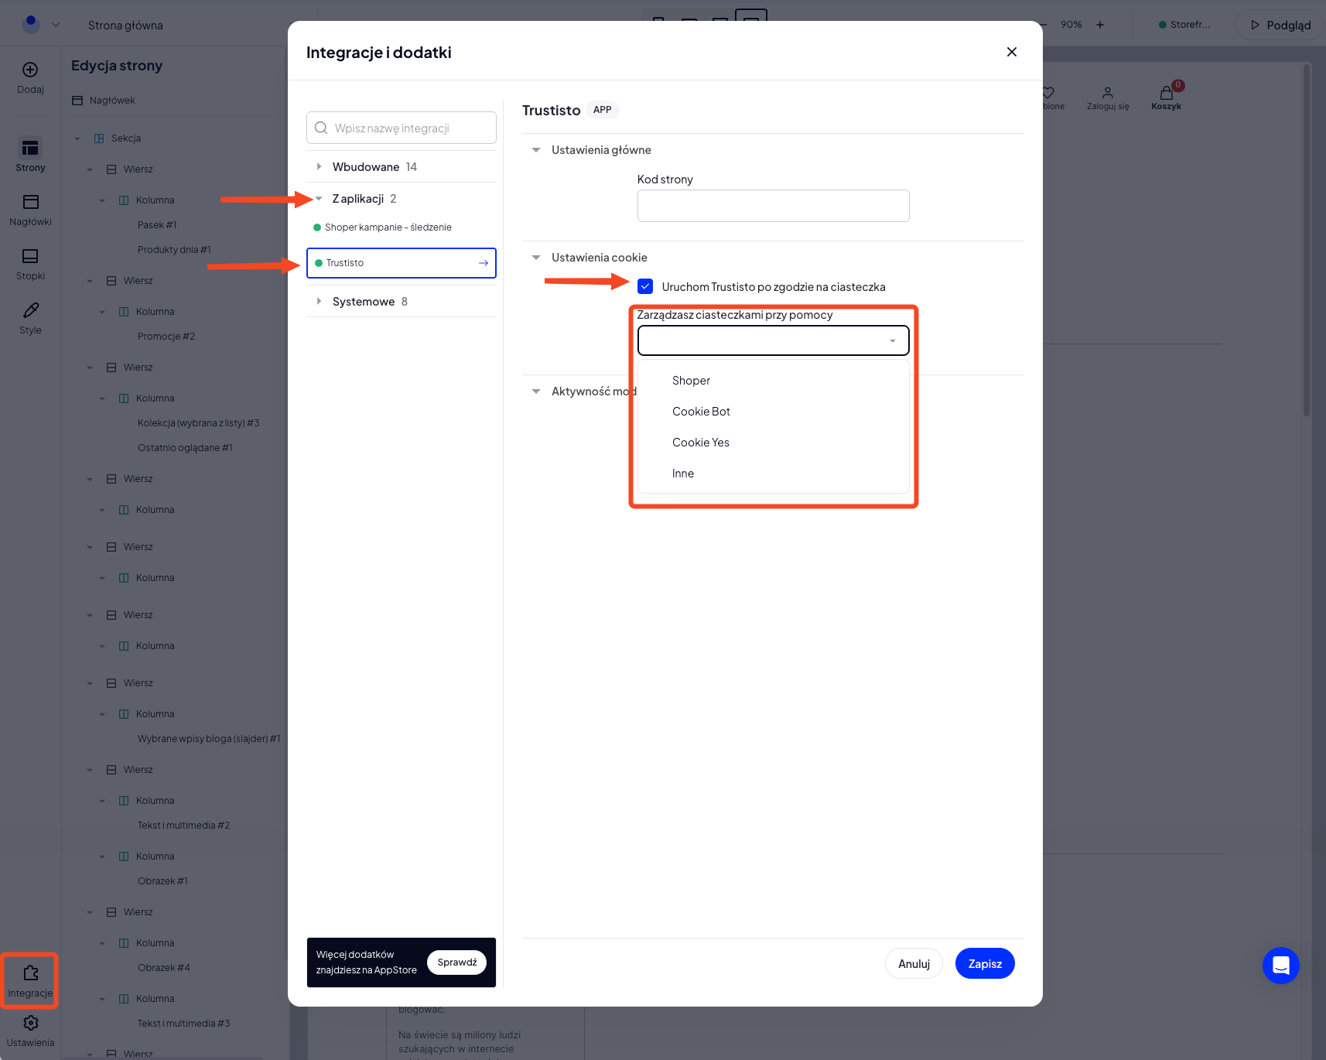Open the Integracje puzzle icon
1326x1060 pixels.
coord(30,973)
